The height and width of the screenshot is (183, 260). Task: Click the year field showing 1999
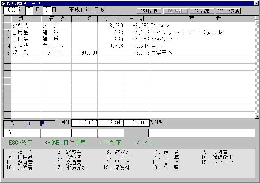pos(11,10)
